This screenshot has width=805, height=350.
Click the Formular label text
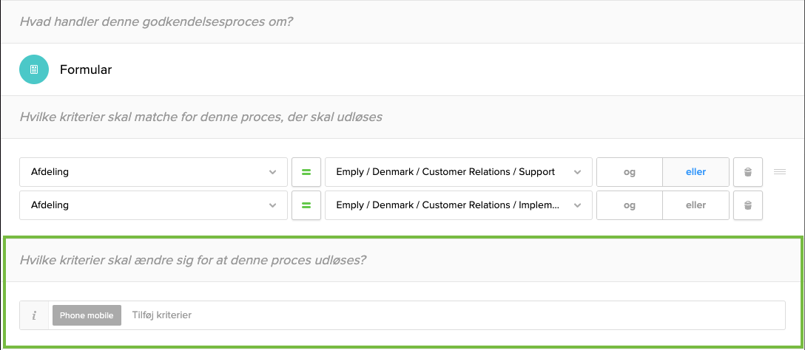tap(86, 70)
